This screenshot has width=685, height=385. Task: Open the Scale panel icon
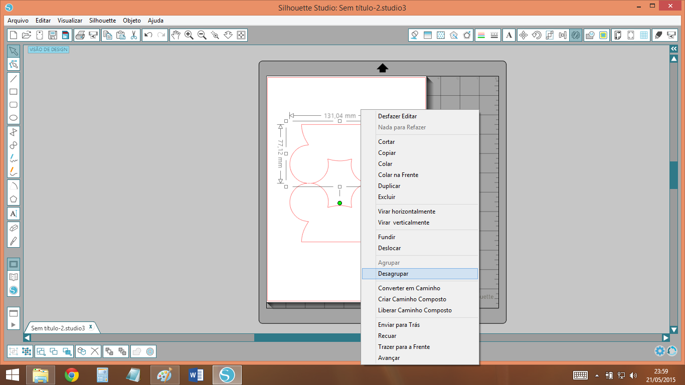click(550, 35)
